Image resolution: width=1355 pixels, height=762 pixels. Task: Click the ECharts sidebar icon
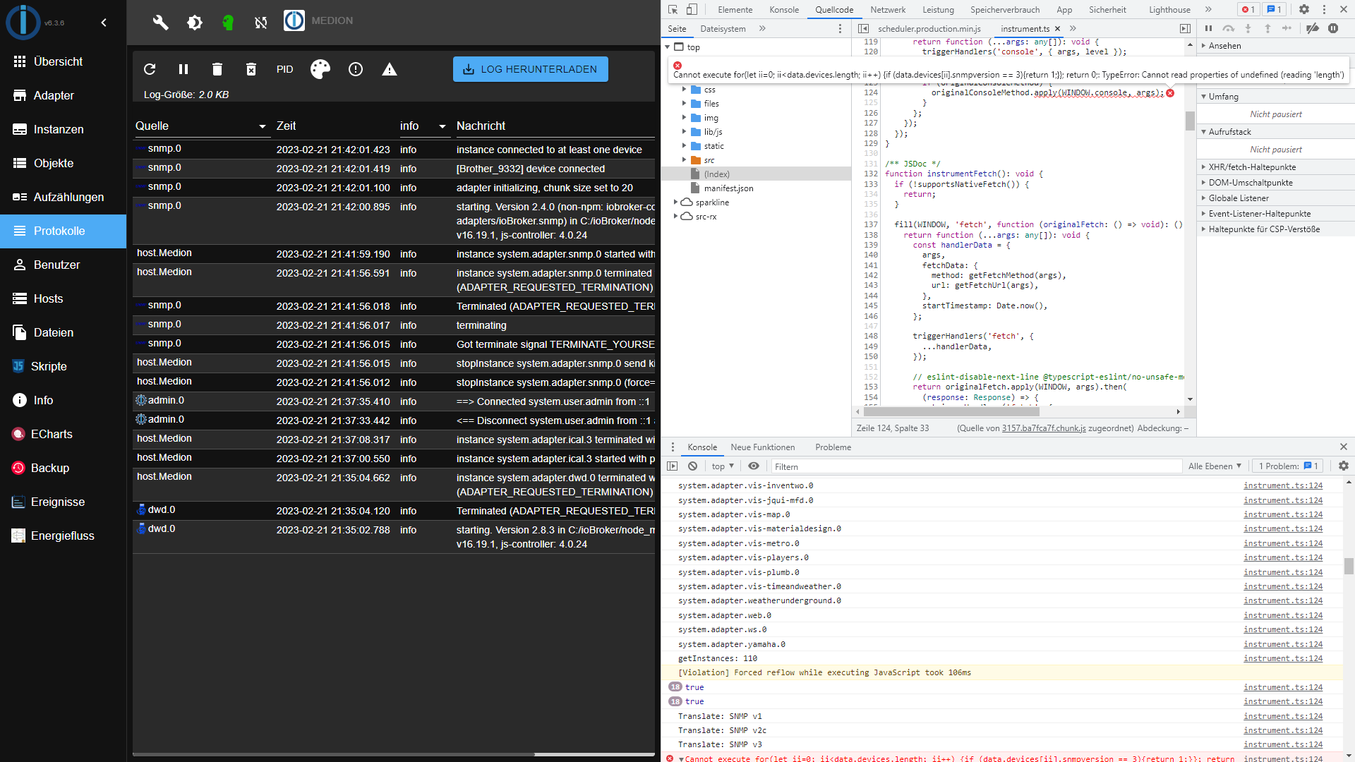click(18, 434)
